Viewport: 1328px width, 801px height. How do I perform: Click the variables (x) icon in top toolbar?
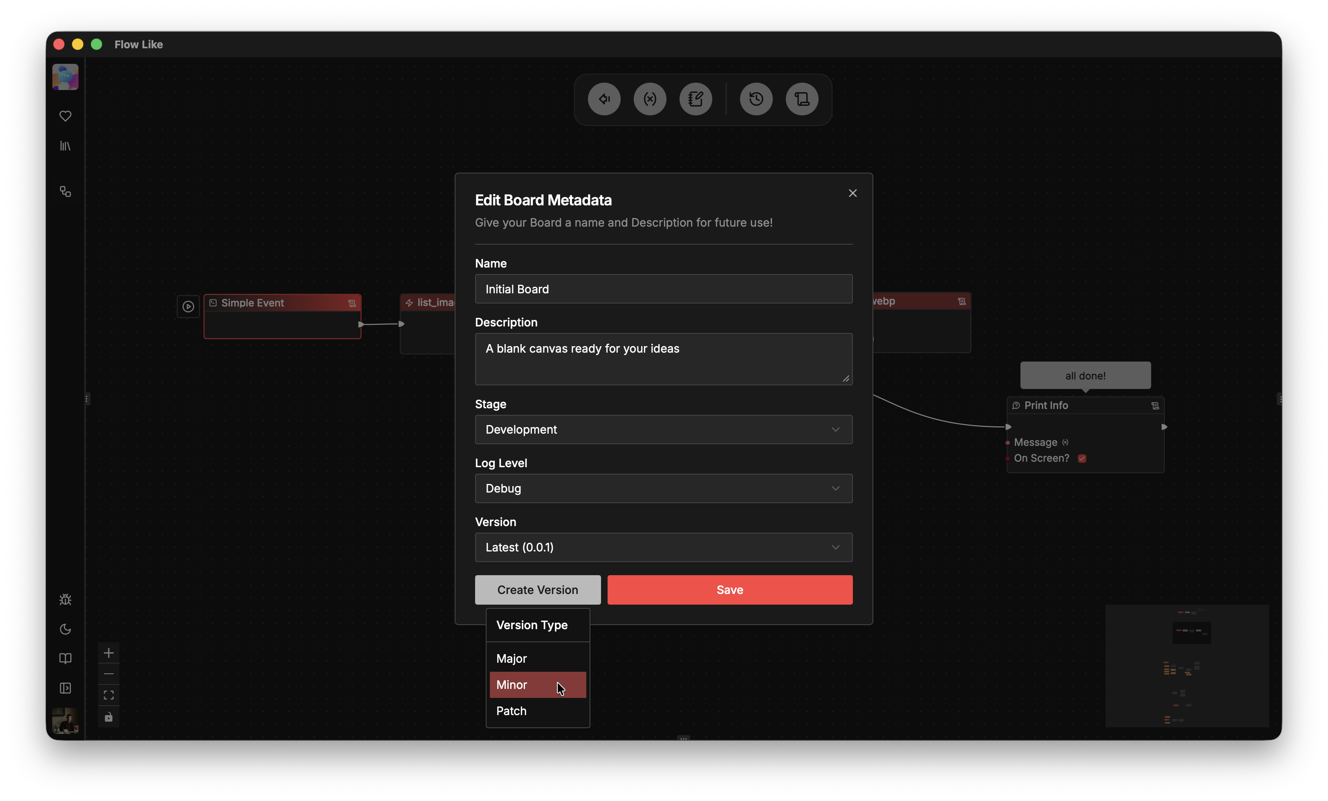pyautogui.click(x=650, y=99)
